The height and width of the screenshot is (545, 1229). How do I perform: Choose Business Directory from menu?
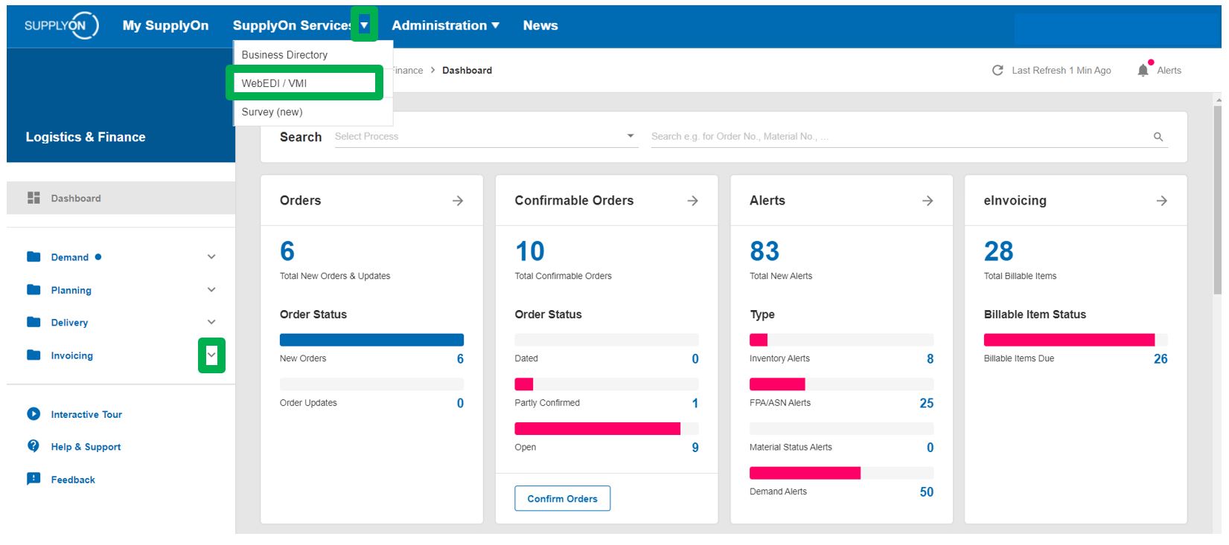284,55
